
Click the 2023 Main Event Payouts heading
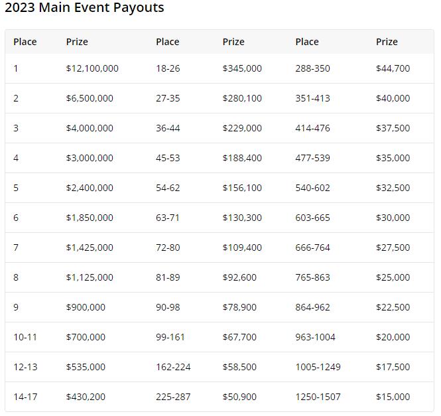click(84, 8)
